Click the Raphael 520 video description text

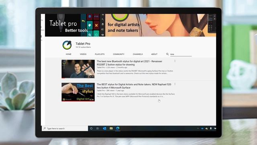tap(136, 95)
